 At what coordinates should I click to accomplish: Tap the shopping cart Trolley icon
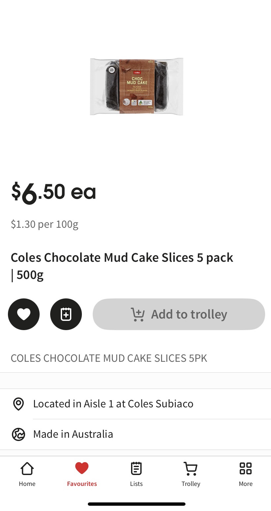(190, 468)
